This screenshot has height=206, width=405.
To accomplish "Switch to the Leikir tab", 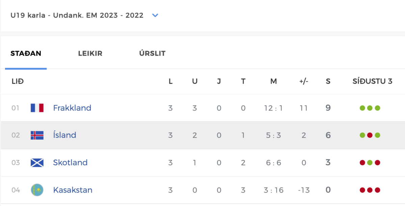I will coord(90,54).
